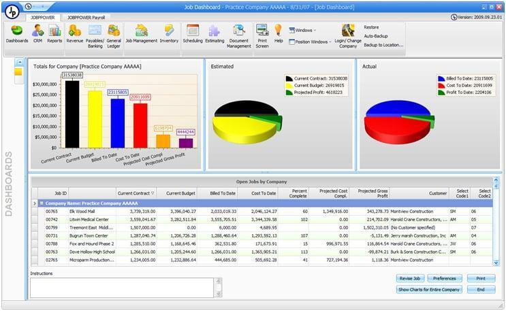
Task: Open Payables/Banking module
Action: 95,36
